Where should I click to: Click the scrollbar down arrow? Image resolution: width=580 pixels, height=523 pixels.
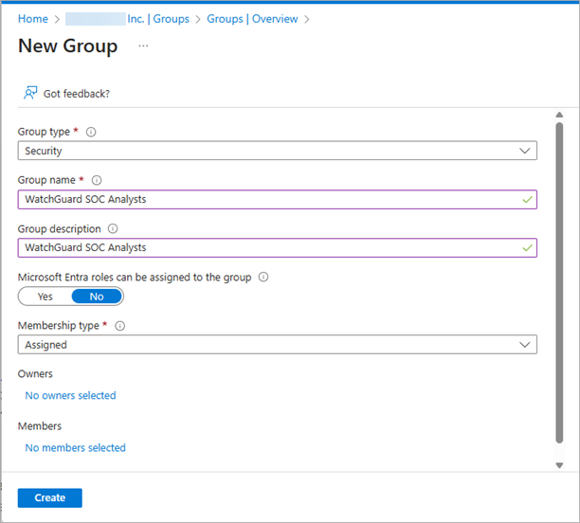tap(559, 465)
